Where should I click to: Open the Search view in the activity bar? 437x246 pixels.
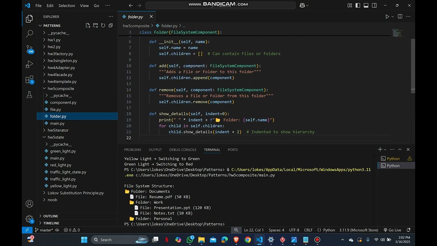(x=29, y=34)
